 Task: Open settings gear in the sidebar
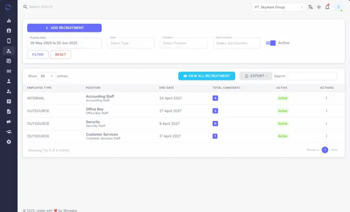9,142
